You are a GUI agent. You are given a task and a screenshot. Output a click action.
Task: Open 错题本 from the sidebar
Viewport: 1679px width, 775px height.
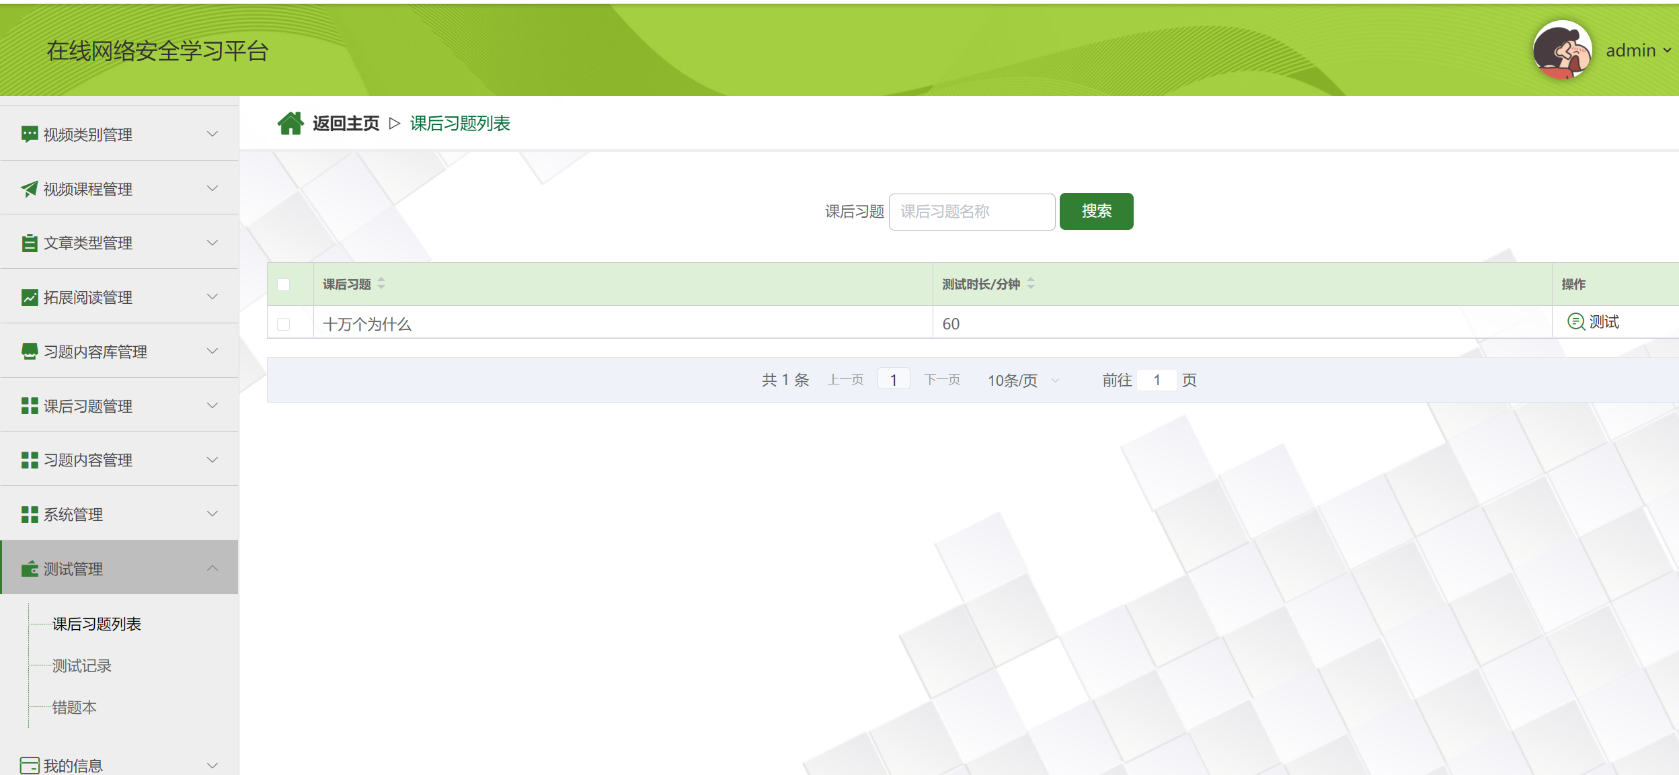tap(74, 707)
